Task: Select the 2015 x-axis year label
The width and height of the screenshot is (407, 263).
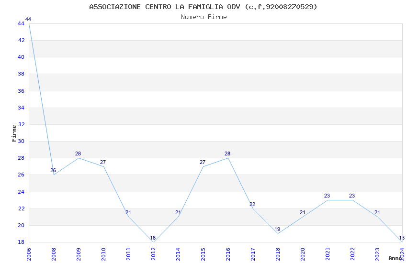Action: (203, 254)
